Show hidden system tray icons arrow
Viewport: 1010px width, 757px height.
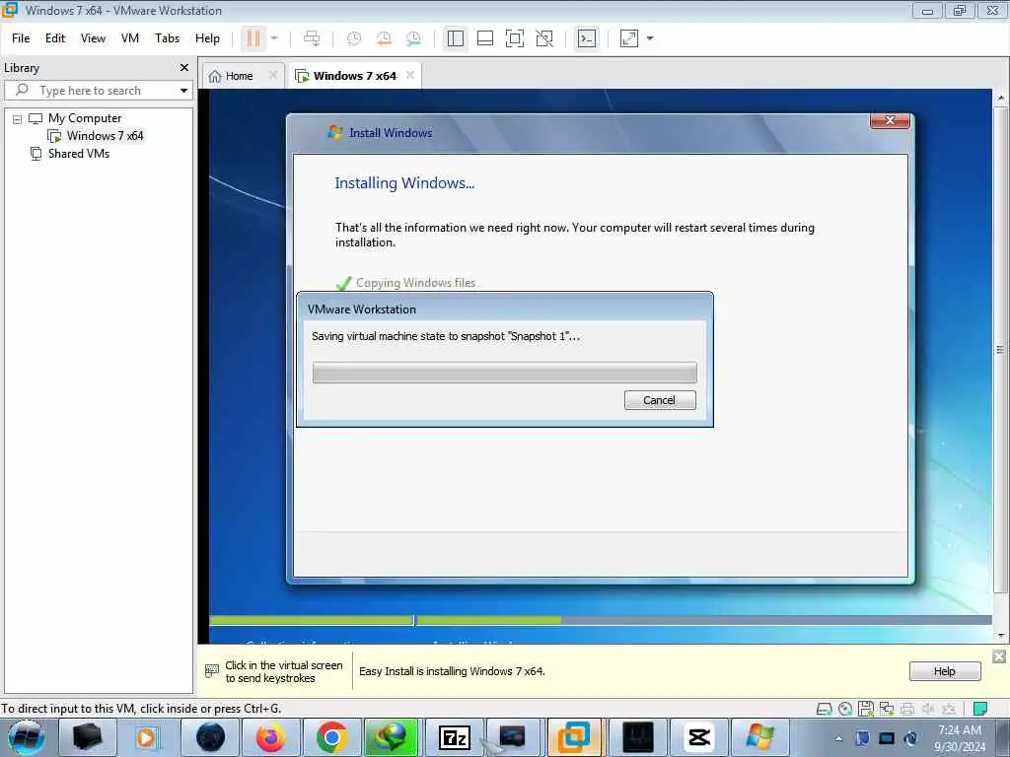point(838,738)
